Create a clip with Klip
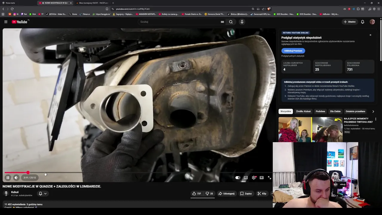Image resolution: width=382 pixels, height=215 pixels. click(262, 193)
